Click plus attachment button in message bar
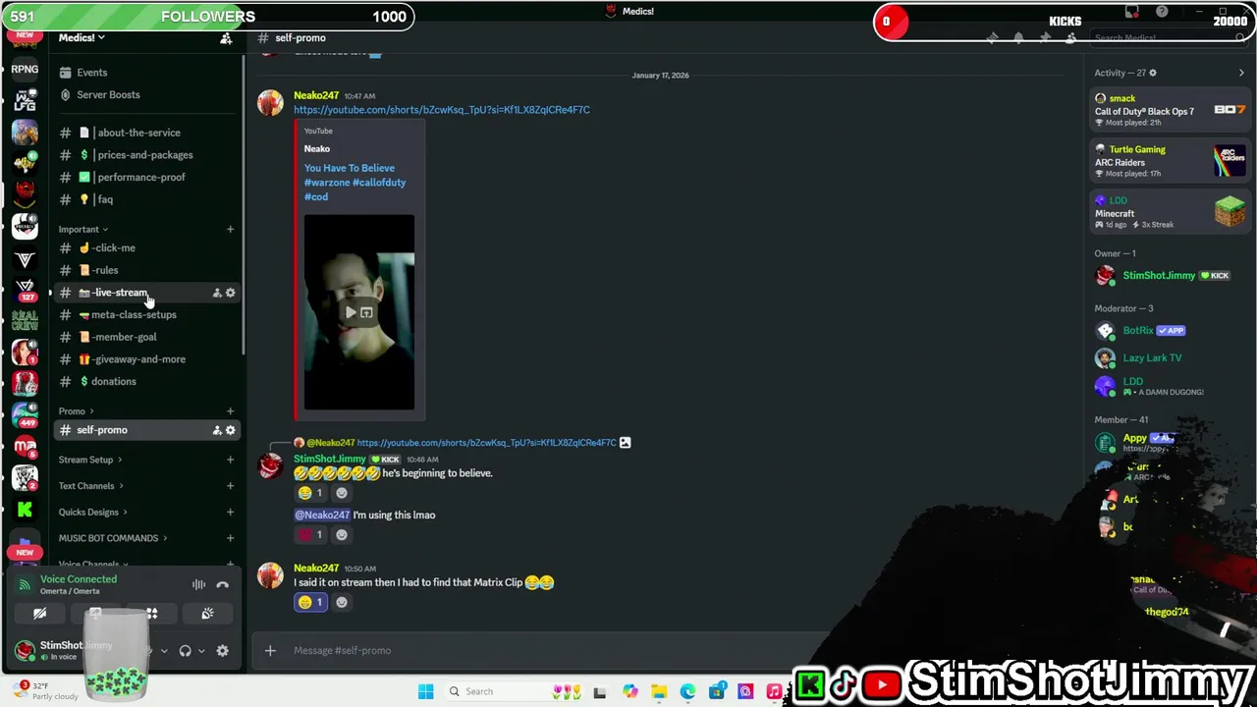The width and height of the screenshot is (1257, 707). click(270, 650)
